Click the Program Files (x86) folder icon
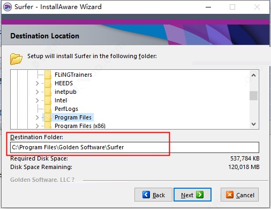 (x=48, y=125)
